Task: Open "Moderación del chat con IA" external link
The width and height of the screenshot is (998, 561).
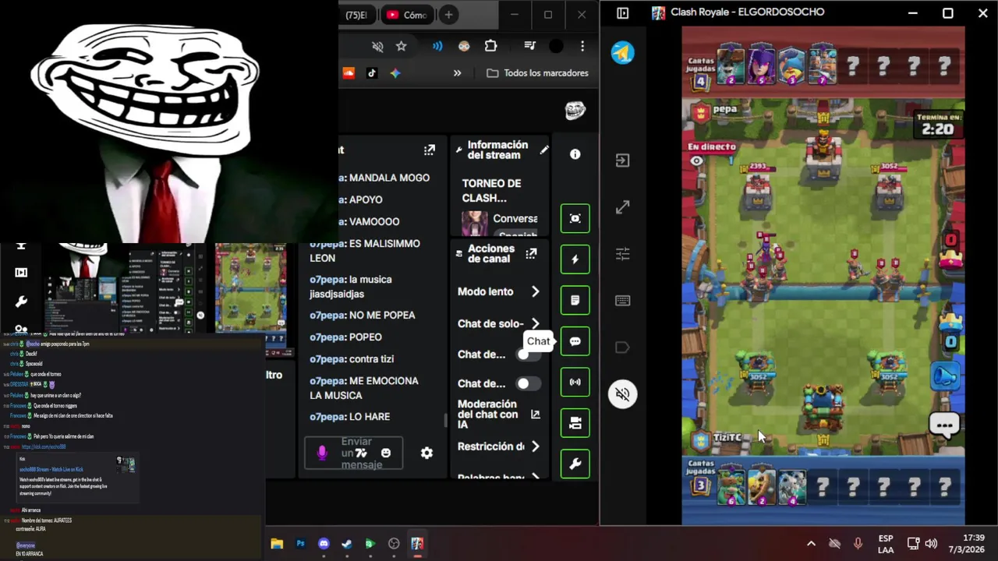Action: click(x=535, y=415)
